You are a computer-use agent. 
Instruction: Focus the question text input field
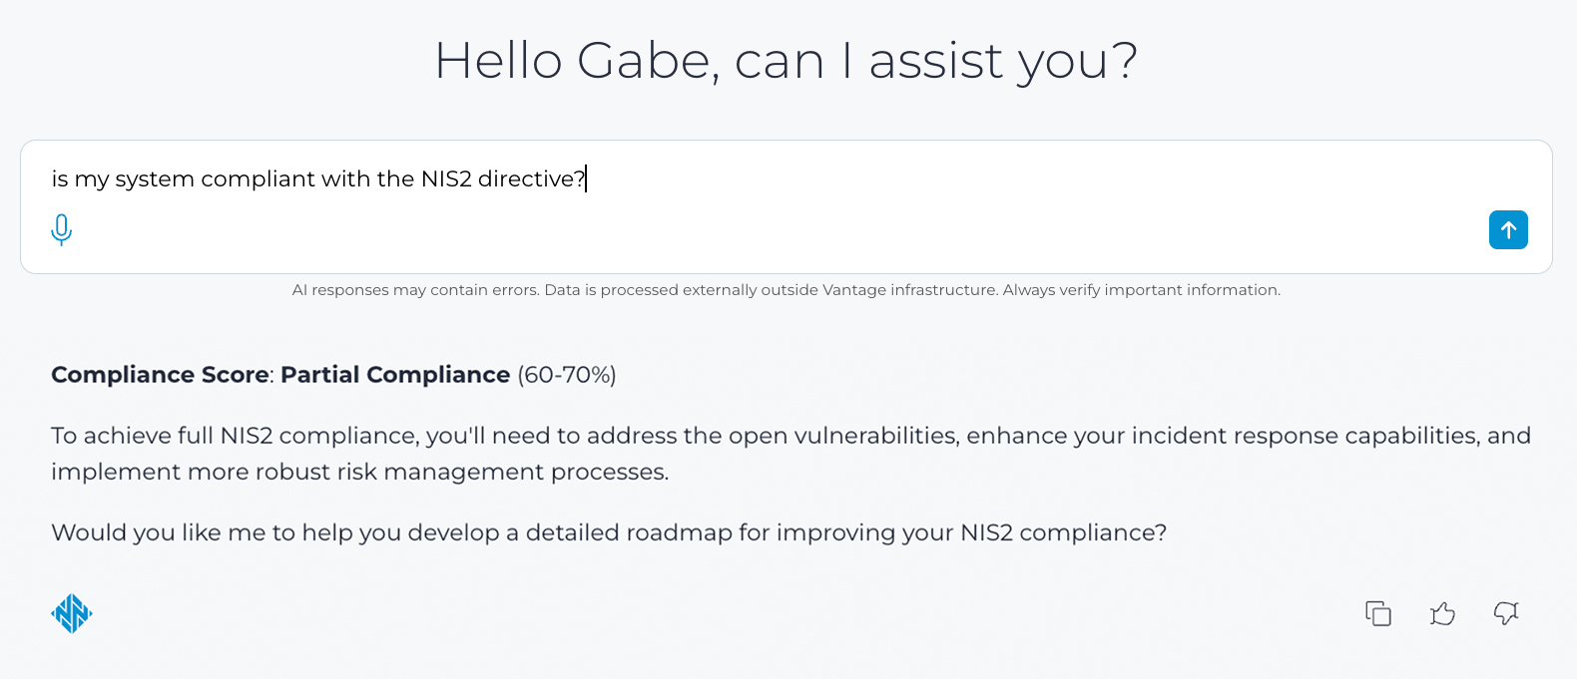tap(798, 179)
